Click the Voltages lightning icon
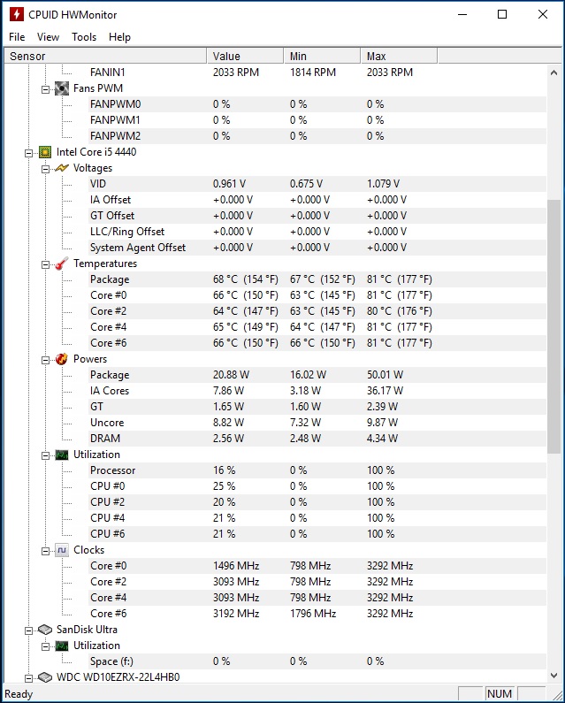The width and height of the screenshot is (565, 703). coord(62,168)
